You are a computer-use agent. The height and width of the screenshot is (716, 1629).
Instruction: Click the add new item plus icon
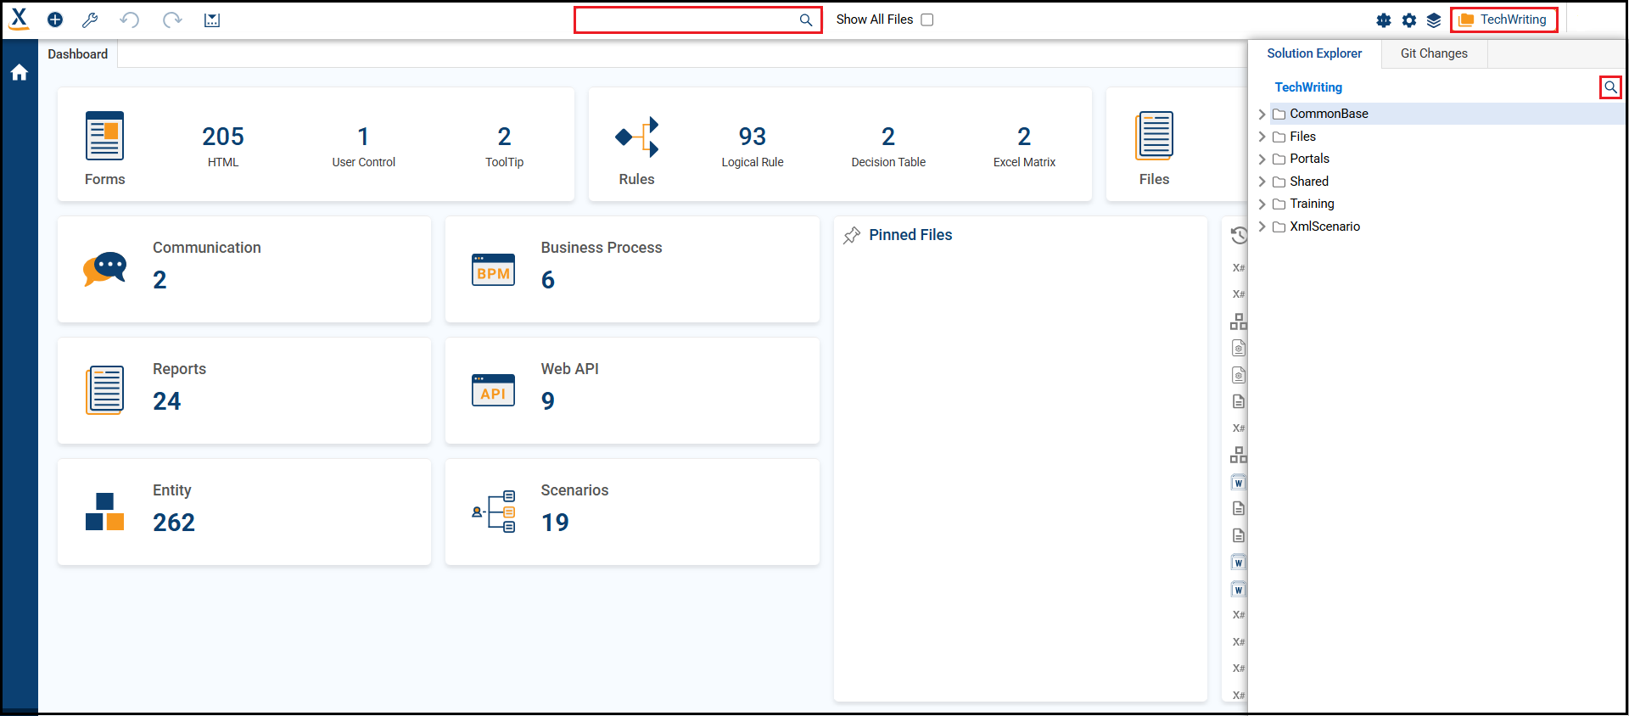[55, 20]
